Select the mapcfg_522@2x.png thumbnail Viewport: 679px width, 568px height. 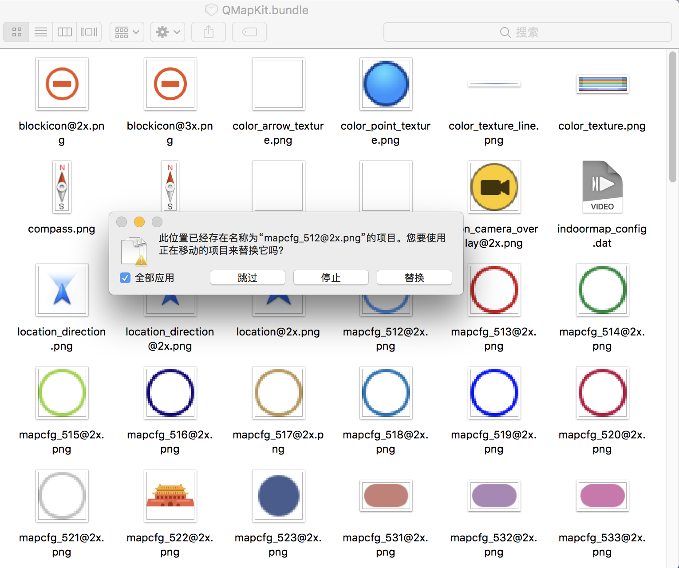click(x=170, y=496)
